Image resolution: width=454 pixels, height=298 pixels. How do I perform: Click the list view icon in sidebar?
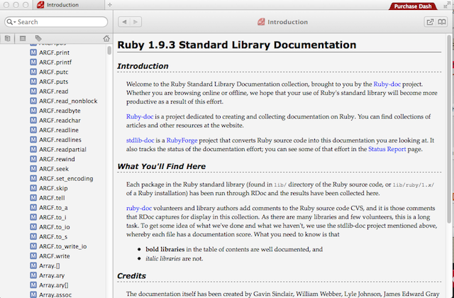23,38
